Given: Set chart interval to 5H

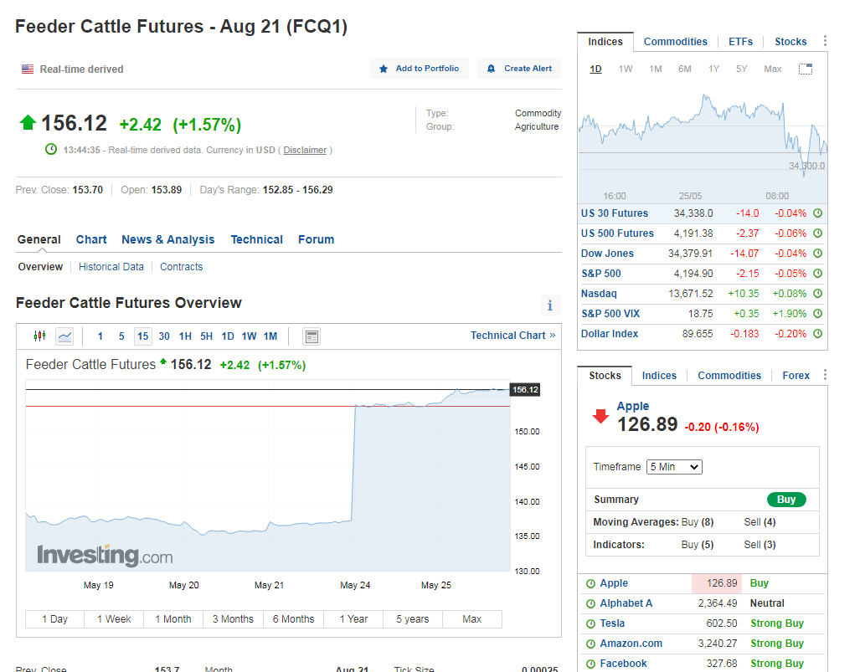Looking at the screenshot, I should (206, 336).
